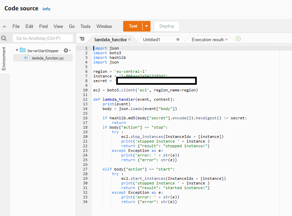Open the settings gear in file tree
Image resolution: width=292 pixels, height=216 pixels.
point(66,51)
